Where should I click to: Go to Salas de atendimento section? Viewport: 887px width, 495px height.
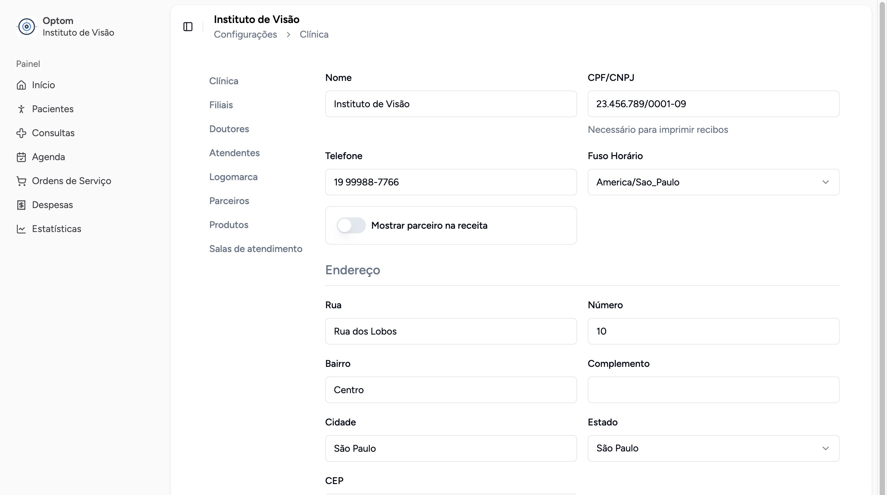pos(256,249)
